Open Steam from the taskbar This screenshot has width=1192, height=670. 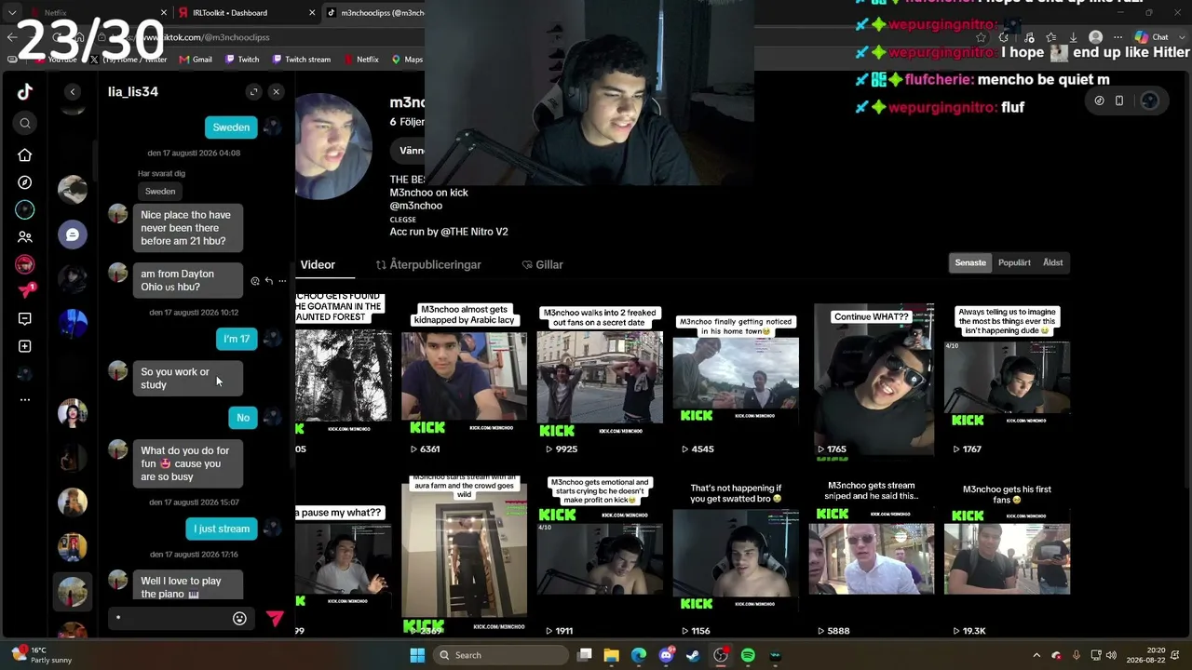point(693,655)
